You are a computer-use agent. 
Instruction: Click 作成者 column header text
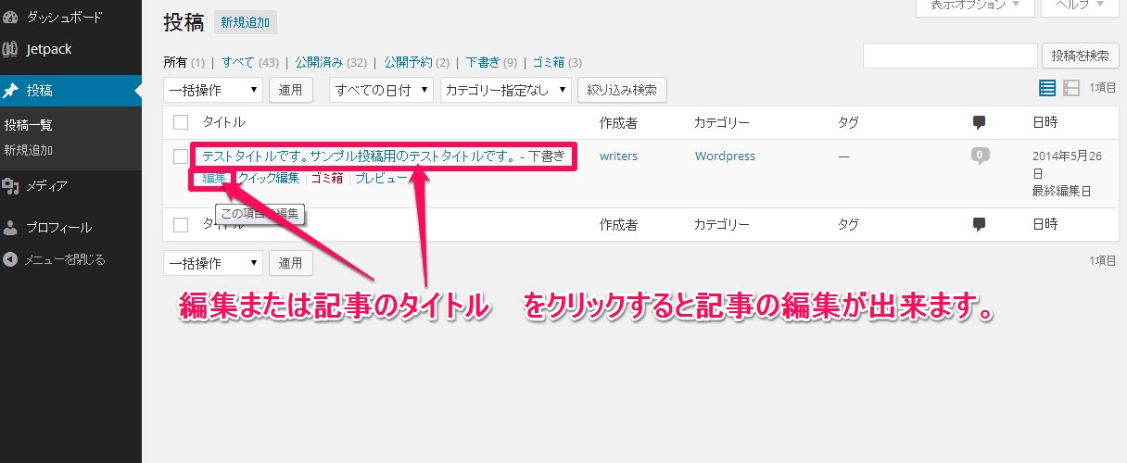click(618, 122)
